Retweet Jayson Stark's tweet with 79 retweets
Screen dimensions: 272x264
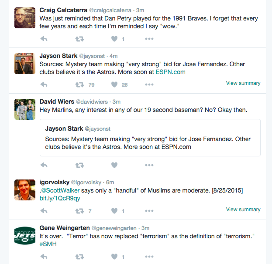pos(79,85)
